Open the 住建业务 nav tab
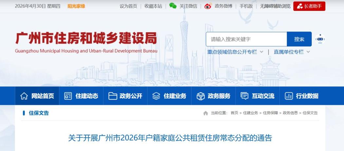Screen dimensions: 344x151 pos(169,96)
